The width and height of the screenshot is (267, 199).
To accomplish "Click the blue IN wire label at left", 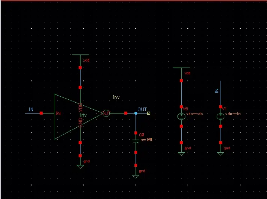I will 31,109.
